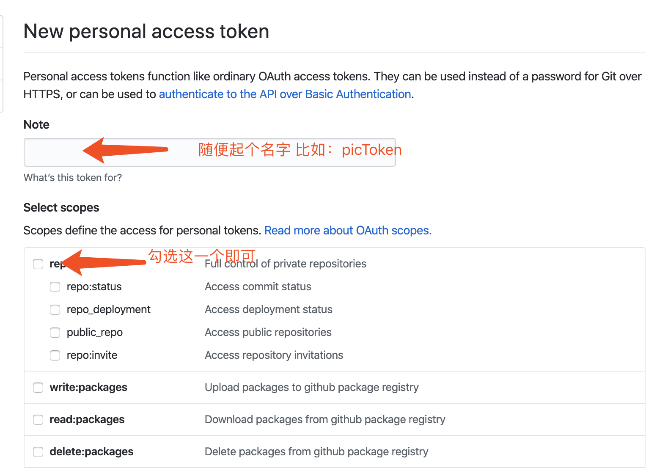Select the public_repo checkbox
The height and width of the screenshot is (468, 654).
click(x=55, y=333)
